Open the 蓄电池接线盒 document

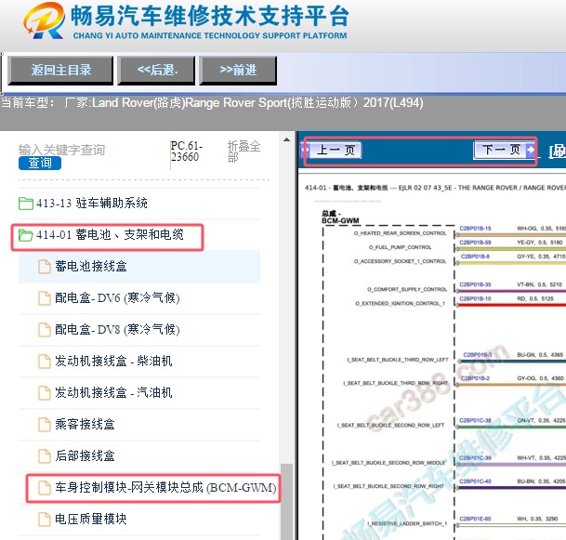(90, 267)
